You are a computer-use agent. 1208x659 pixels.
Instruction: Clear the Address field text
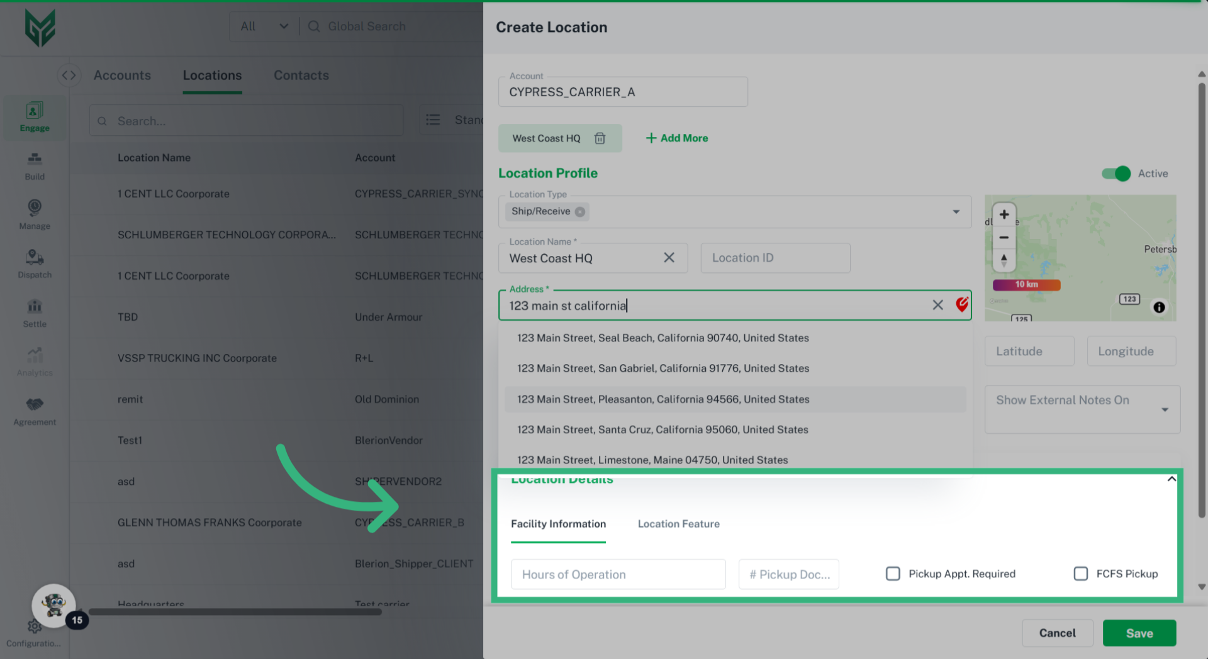[937, 305]
